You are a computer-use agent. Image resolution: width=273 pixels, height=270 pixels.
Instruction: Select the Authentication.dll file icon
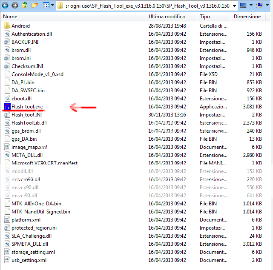pos(7,34)
